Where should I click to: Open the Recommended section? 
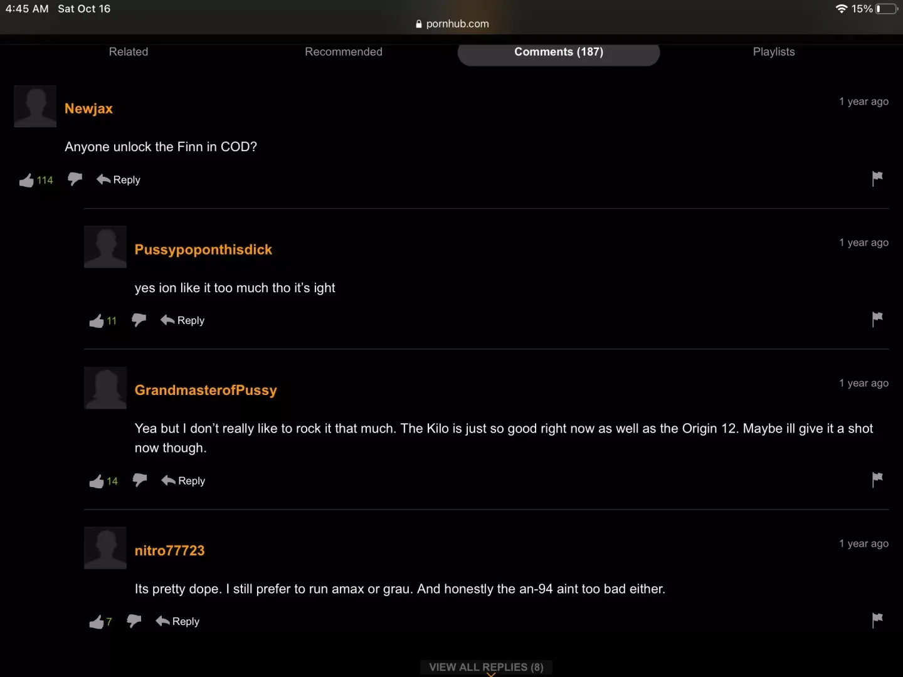click(344, 52)
